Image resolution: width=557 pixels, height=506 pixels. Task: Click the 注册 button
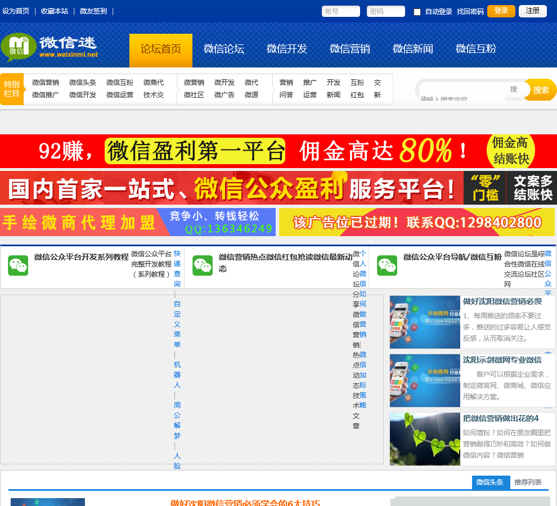coord(532,11)
